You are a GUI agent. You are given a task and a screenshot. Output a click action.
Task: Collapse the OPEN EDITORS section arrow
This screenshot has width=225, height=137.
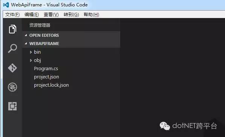click(26, 35)
